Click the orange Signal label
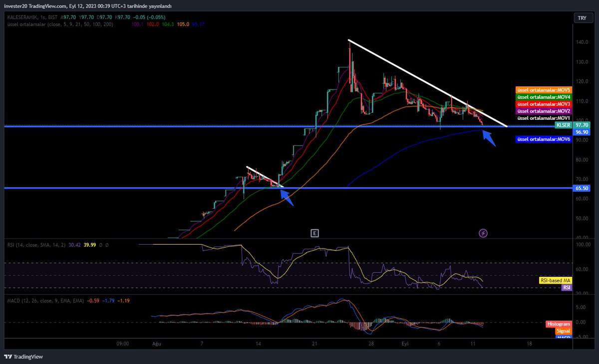599x364 pixels. [563, 331]
